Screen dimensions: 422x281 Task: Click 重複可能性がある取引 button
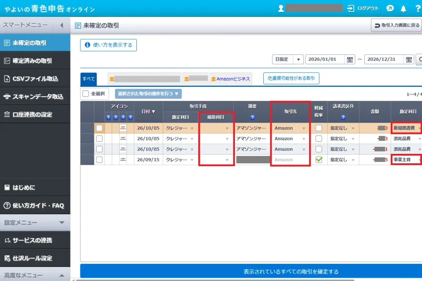[x=291, y=78]
